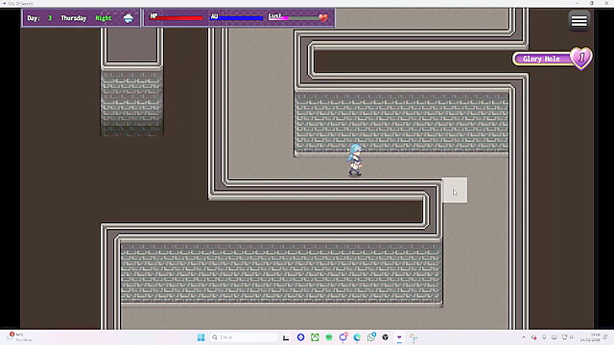
Task: Click the screen cast tray icon
Action: [555, 337]
